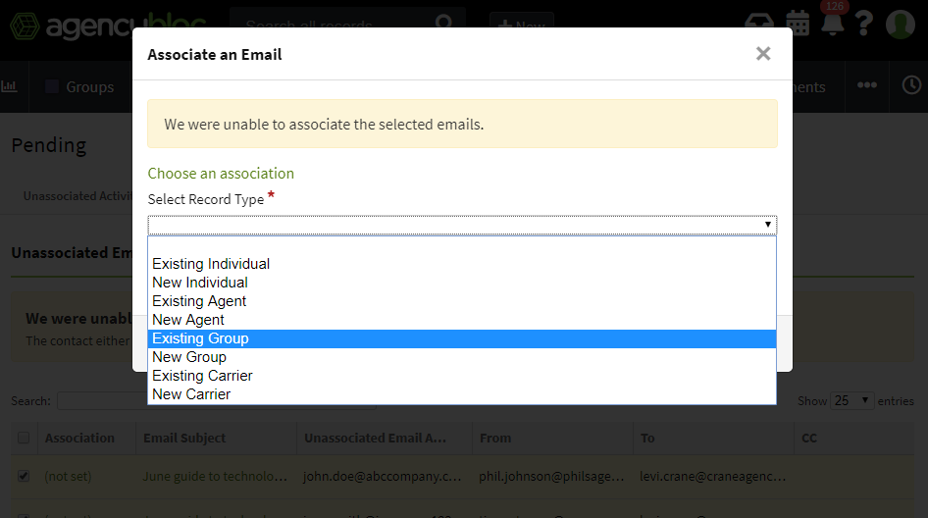
Task: Select Existing Agent option
Action: [462, 301]
